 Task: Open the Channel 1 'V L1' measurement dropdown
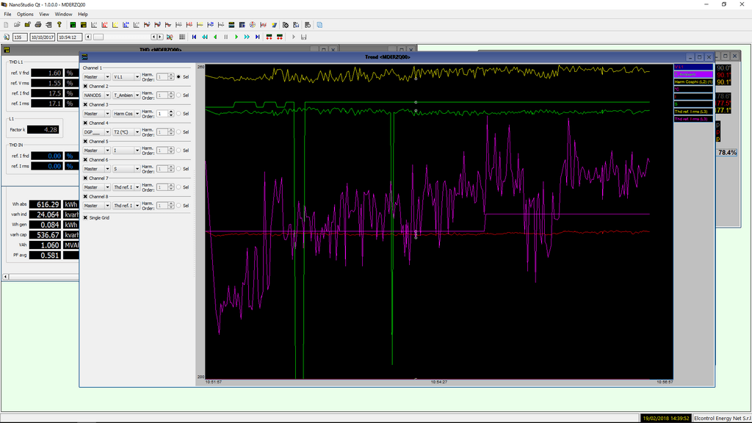(126, 76)
